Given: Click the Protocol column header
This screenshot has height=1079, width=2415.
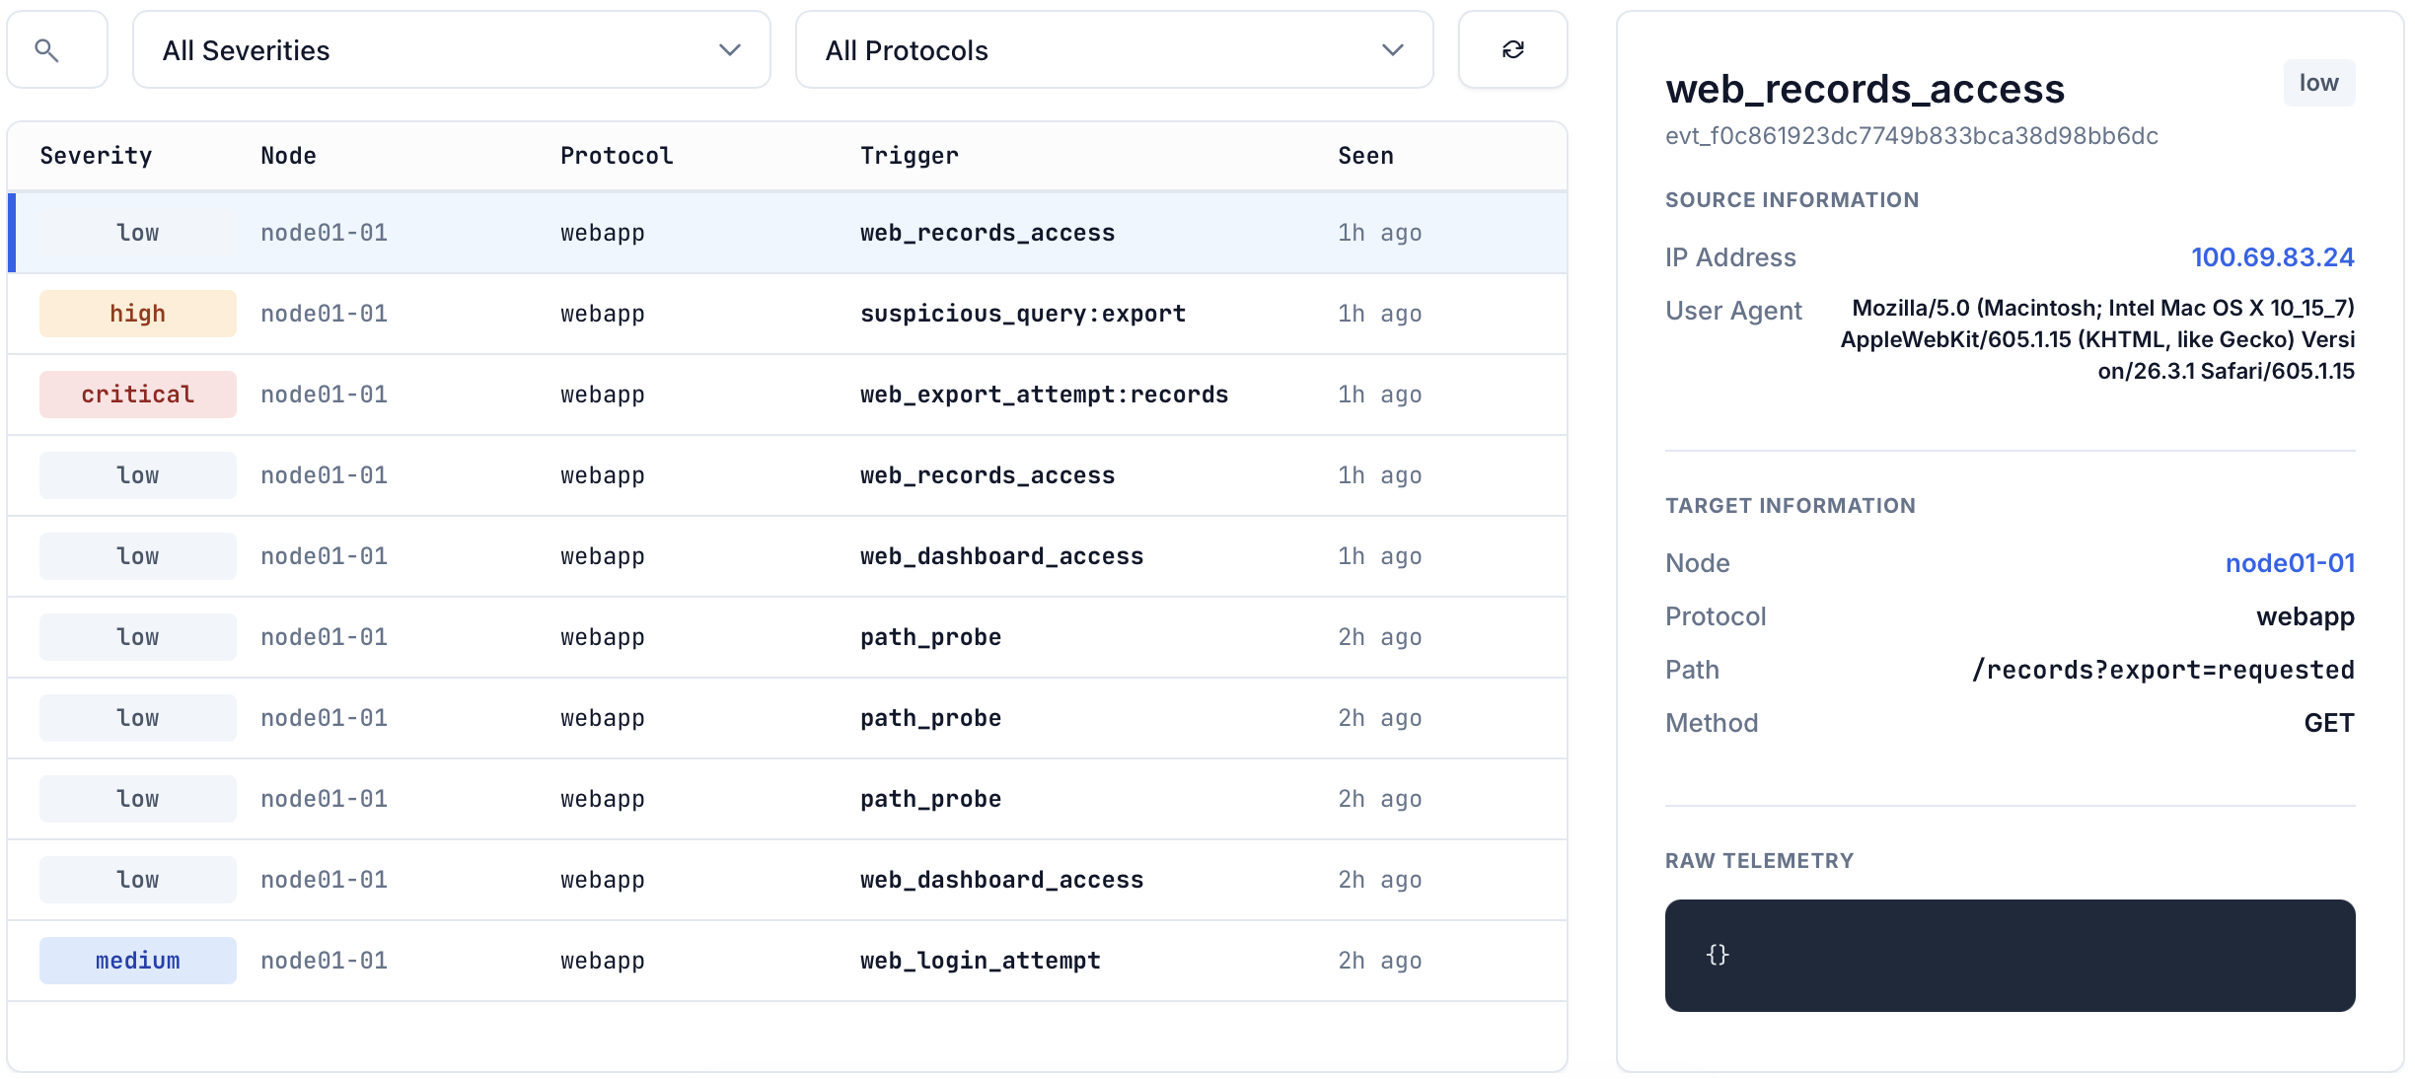Looking at the screenshot, I should pos(617,156).
